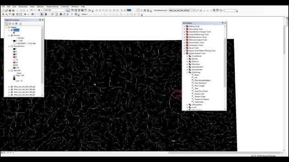289x162 pixels.
Task: Select the Select Elements arrow tool
Action: (42, 14)
